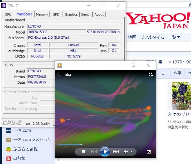
Task: Open the Graphics tab in CPU-Z
Action: 71,14
